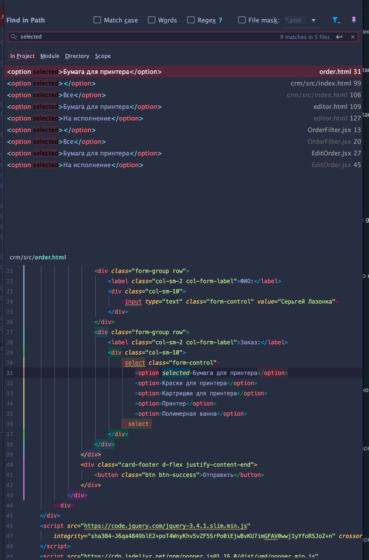Click line number 21 in preview gutter
369x560 pixels.
tap(10, 271)
